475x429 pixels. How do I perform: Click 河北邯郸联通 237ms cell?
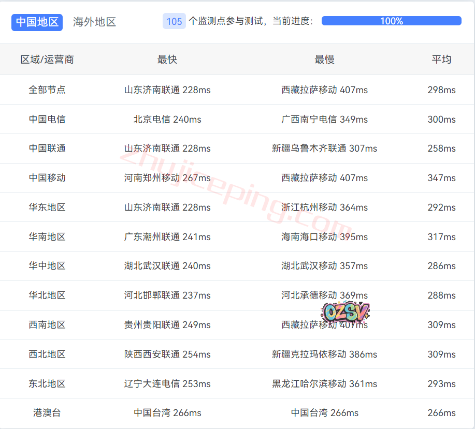[167, 295]
